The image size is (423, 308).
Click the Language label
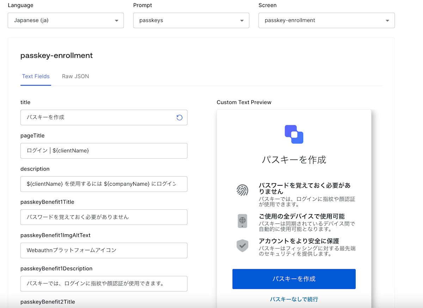(x=21, y=5)
